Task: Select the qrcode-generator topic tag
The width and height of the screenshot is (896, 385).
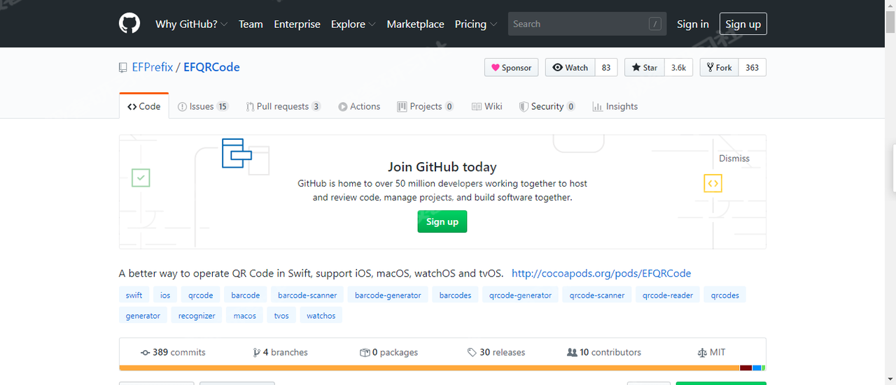Action: coord(521,295)
